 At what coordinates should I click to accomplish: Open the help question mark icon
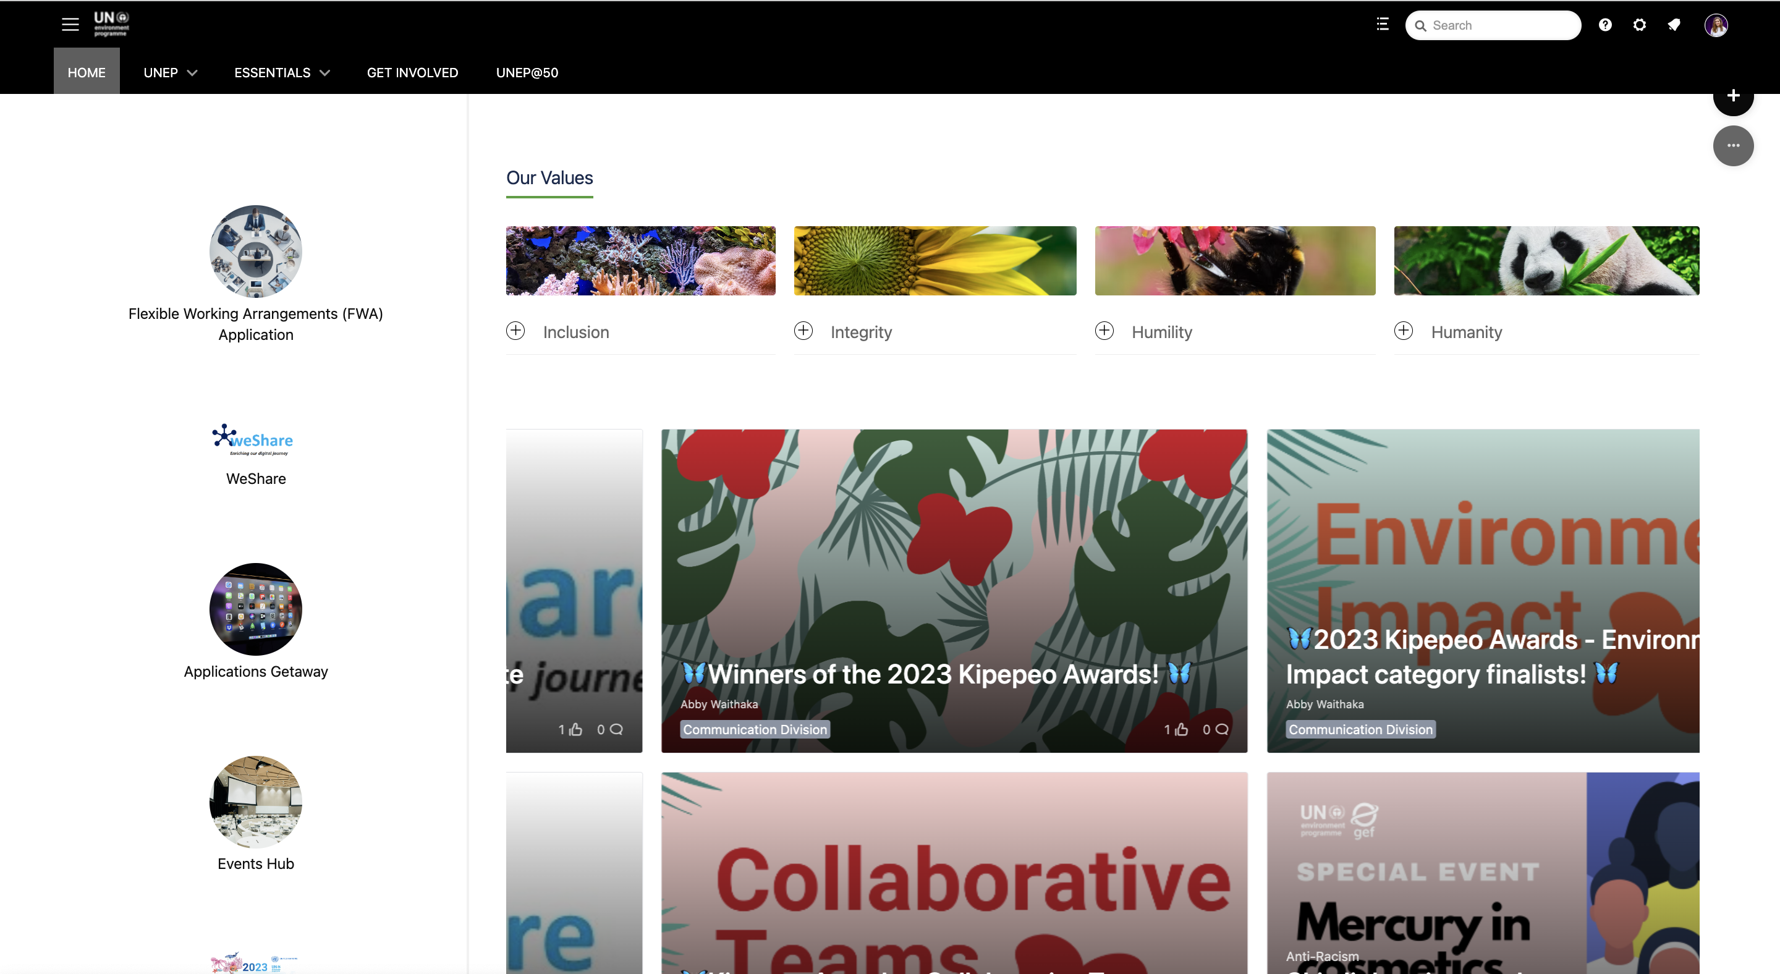click(1605, 25)
